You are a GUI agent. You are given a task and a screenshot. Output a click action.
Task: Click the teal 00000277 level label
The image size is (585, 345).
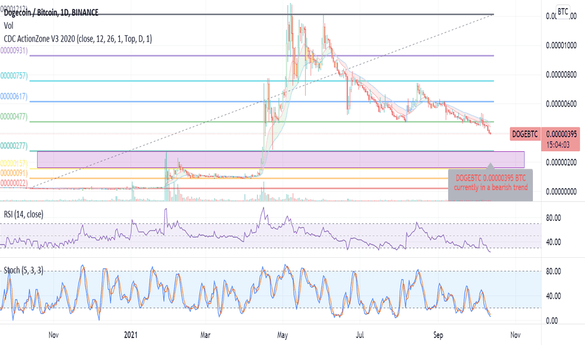click(x=14, y=146)
